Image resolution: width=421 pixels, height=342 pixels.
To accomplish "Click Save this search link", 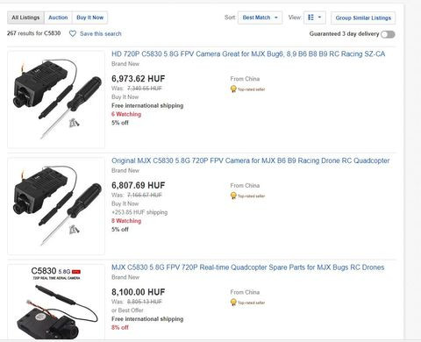I will pyautogui.click(x=101, y=33).
